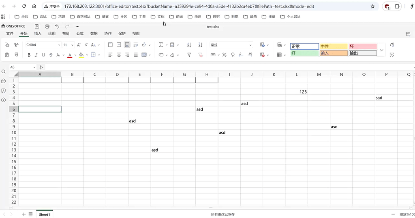Apply the red font color swatch
Screen dimensions: 415x218
[x=70, y=55]
